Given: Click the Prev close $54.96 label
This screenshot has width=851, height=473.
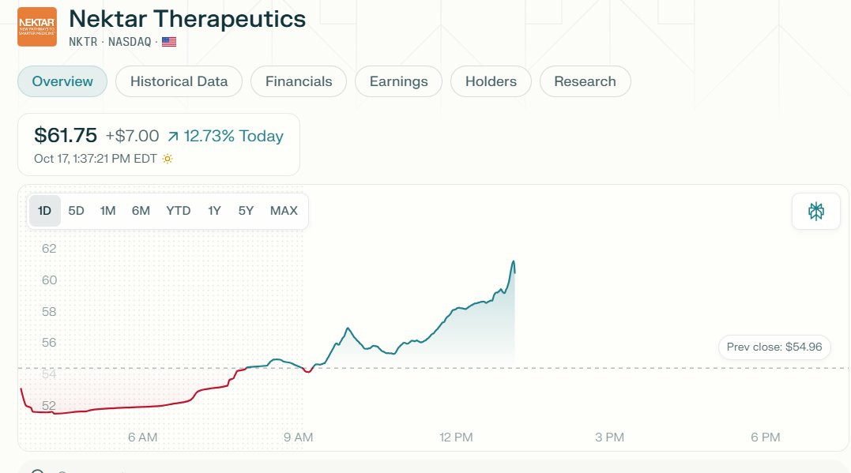Looking at the screenshot, I should [x=774, y=347].
